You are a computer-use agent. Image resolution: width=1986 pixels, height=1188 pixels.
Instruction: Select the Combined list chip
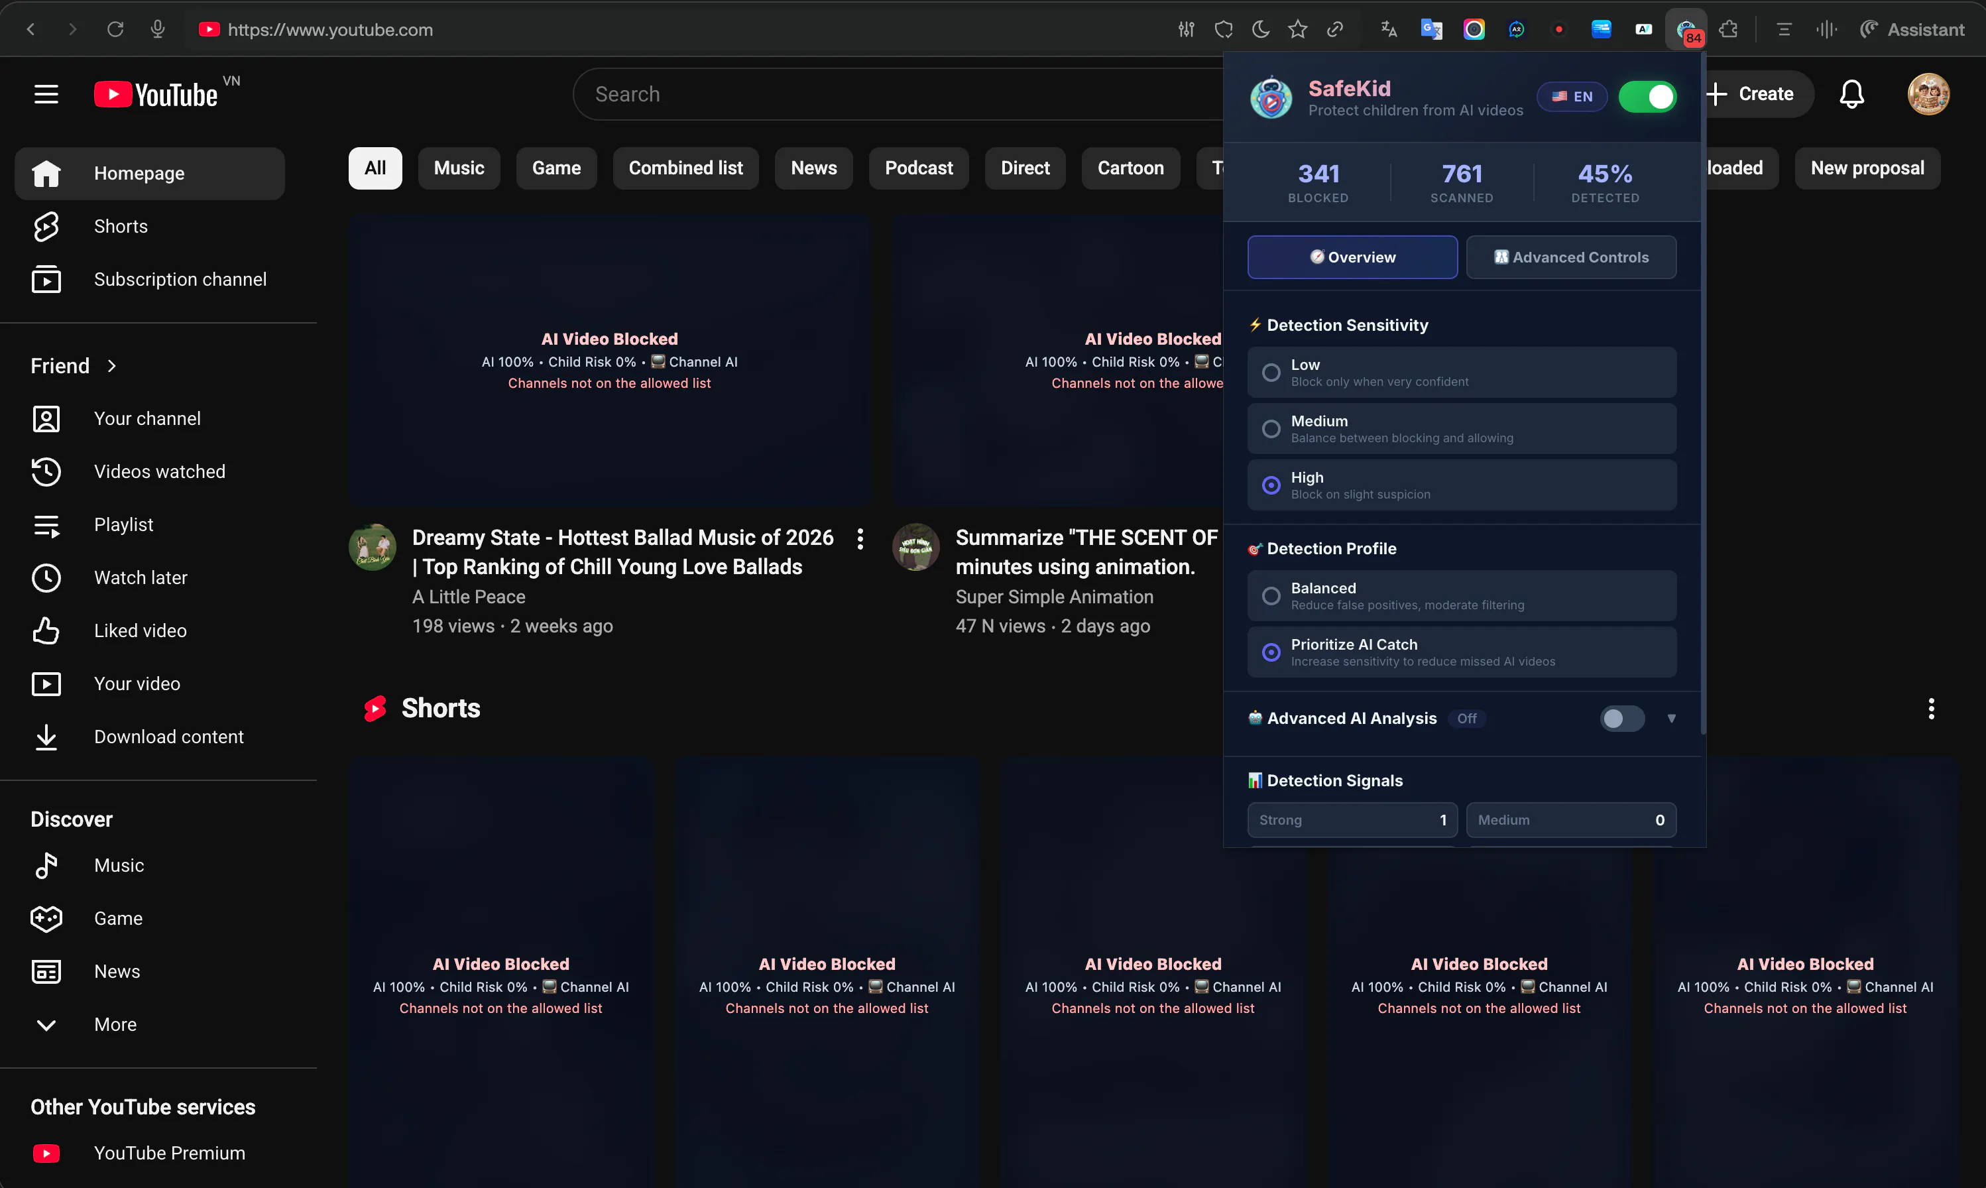tap(685, 168)
